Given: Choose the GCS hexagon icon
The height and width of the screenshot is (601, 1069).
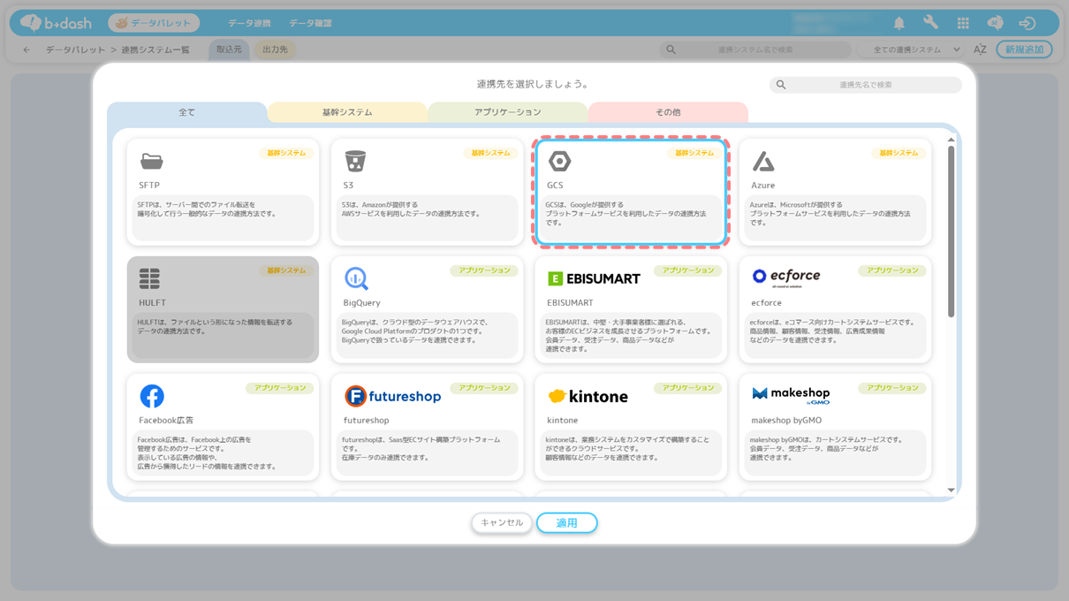Looking at the screenshot, I should [x=559, y=161].
